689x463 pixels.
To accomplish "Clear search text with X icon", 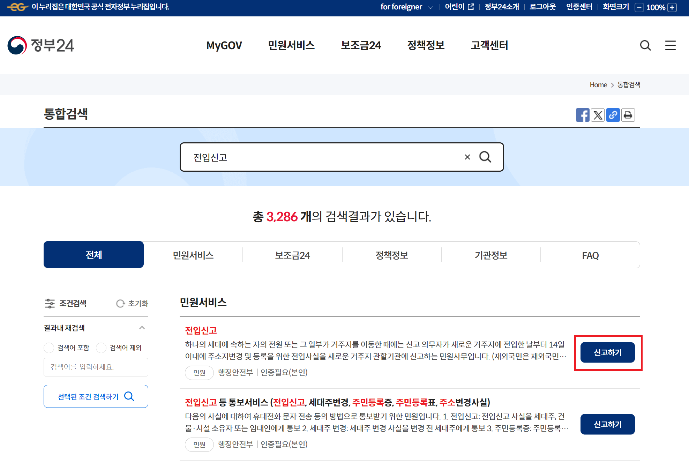I will click(x=467, y=157).
